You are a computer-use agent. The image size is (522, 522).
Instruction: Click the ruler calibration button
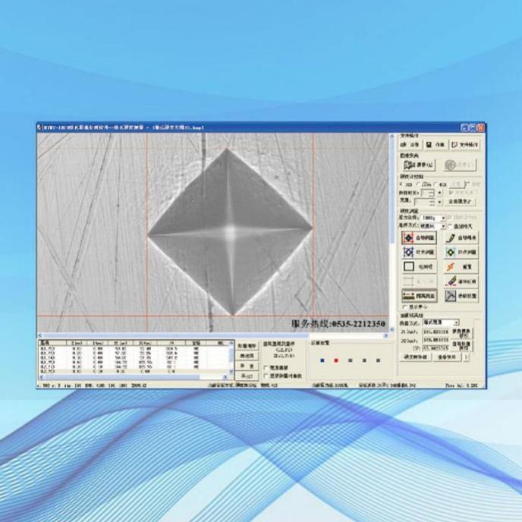418,295
